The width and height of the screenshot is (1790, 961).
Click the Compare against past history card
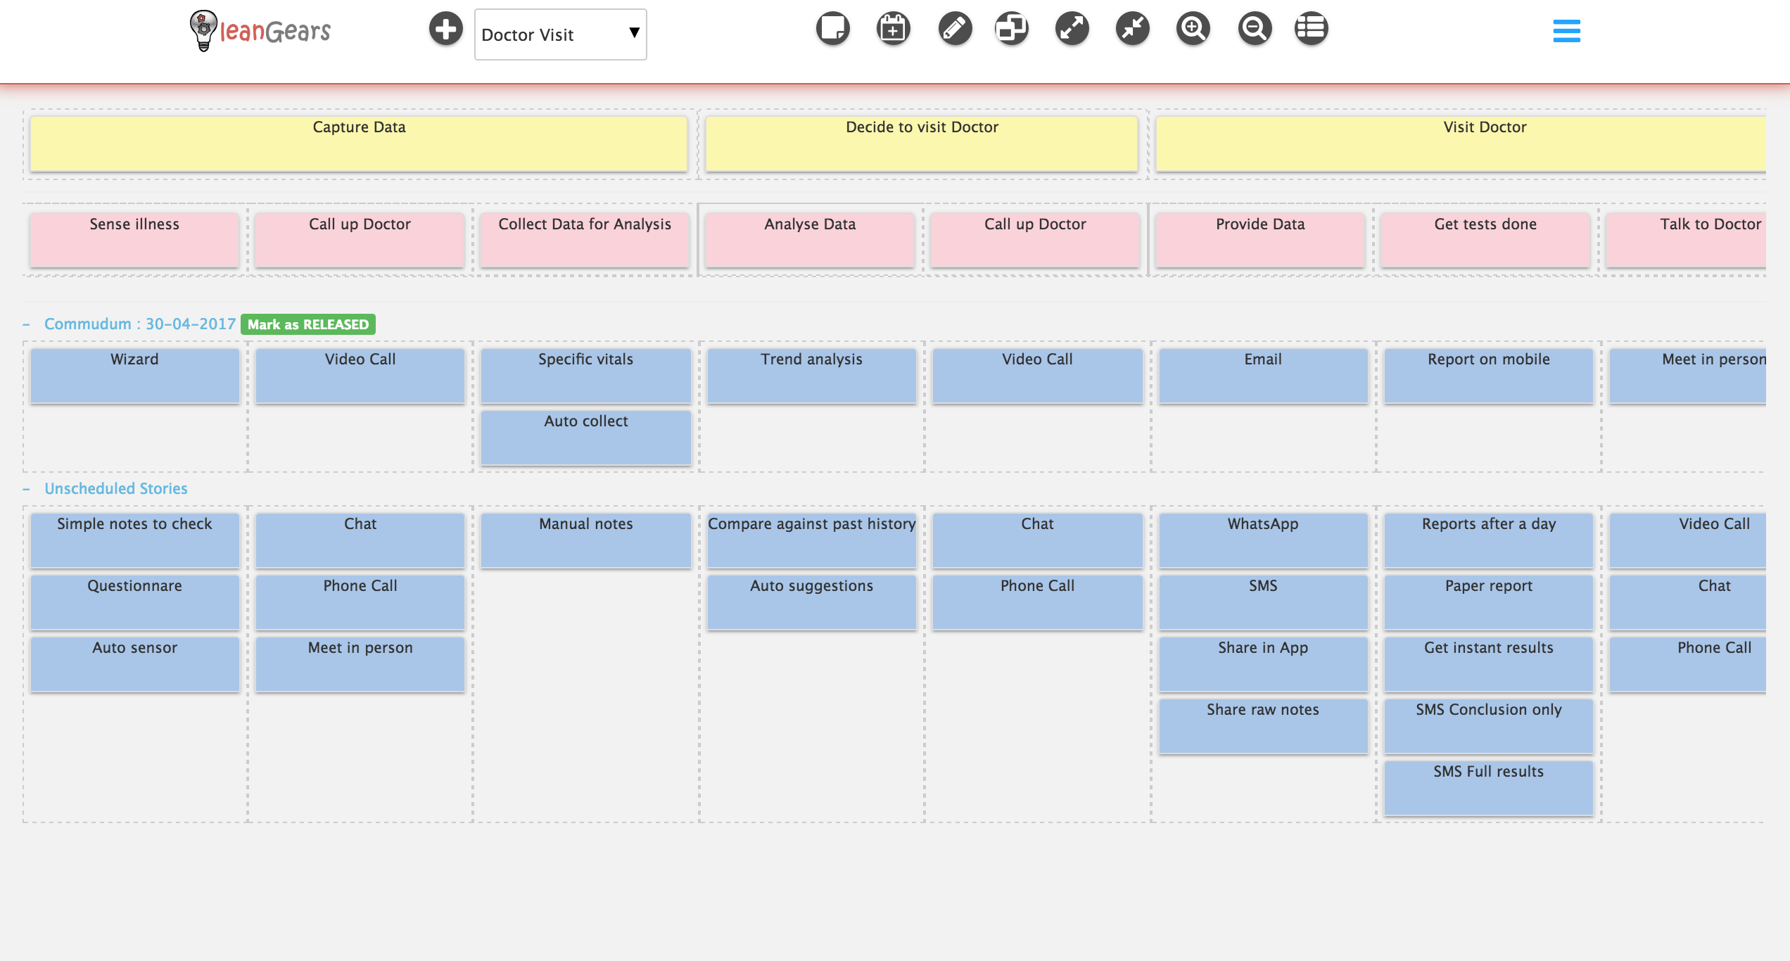812,540
